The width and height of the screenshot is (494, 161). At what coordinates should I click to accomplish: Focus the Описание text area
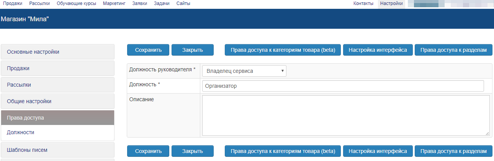345,115
